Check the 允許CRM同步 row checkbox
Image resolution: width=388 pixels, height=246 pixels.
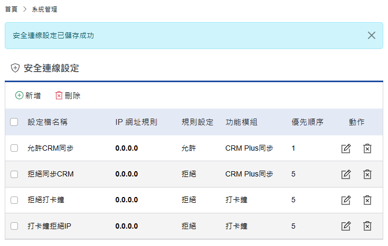[14, 149]
